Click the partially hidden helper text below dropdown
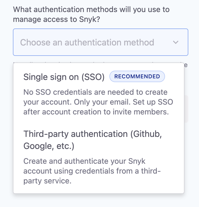Image resolution: width=199 pixels, height=207 pixels. [186, 65]
